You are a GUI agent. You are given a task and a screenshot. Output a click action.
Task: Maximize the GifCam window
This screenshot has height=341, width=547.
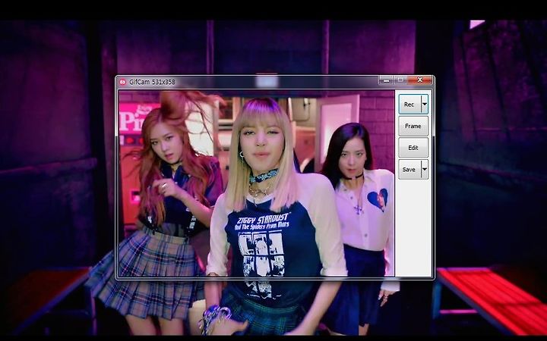[400, 80]
